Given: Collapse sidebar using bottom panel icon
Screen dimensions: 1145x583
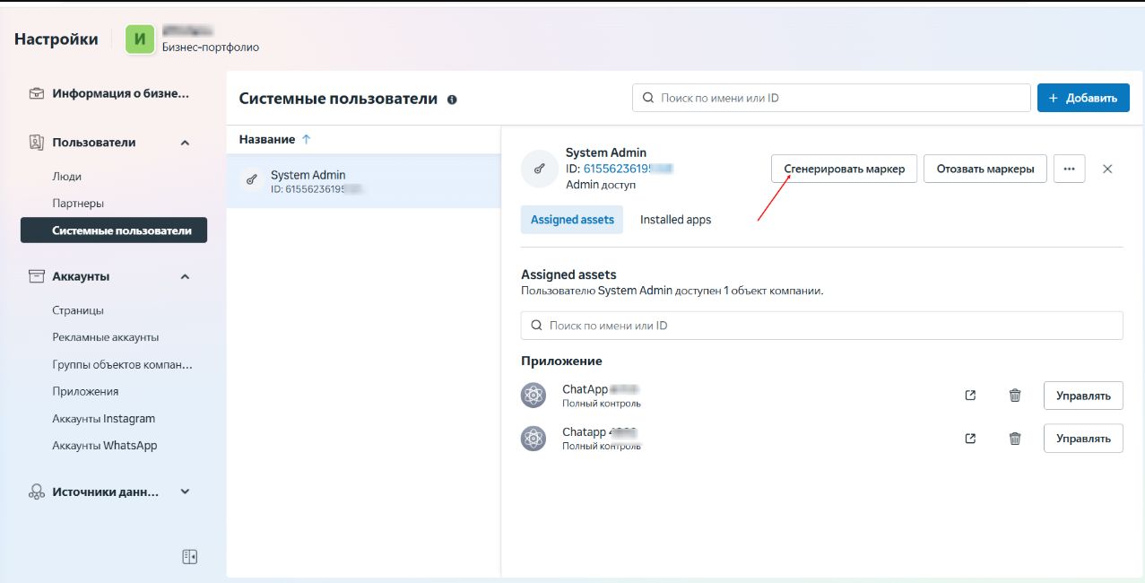Looking at the screenshot, I should click(x=189, y=557).
